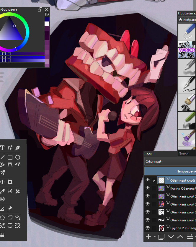This screenshot has height=247, width=196.
Task: Select the Freehand Selection tool
Action: point(18,218)
